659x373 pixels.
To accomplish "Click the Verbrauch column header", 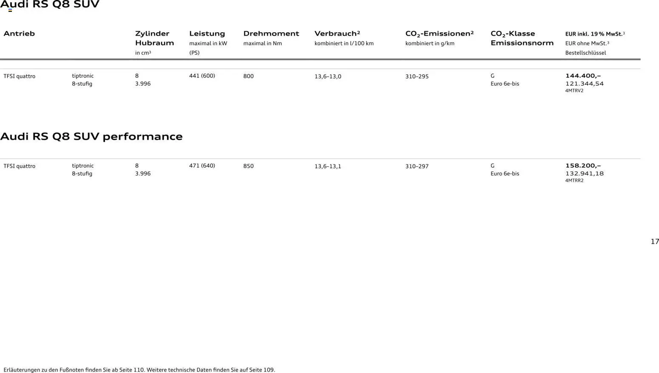I will click(x=337, y=34).
